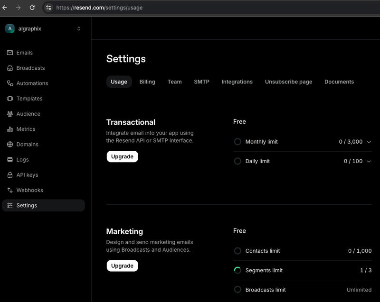Click the '1 / 3' segments value

[366, 270]
